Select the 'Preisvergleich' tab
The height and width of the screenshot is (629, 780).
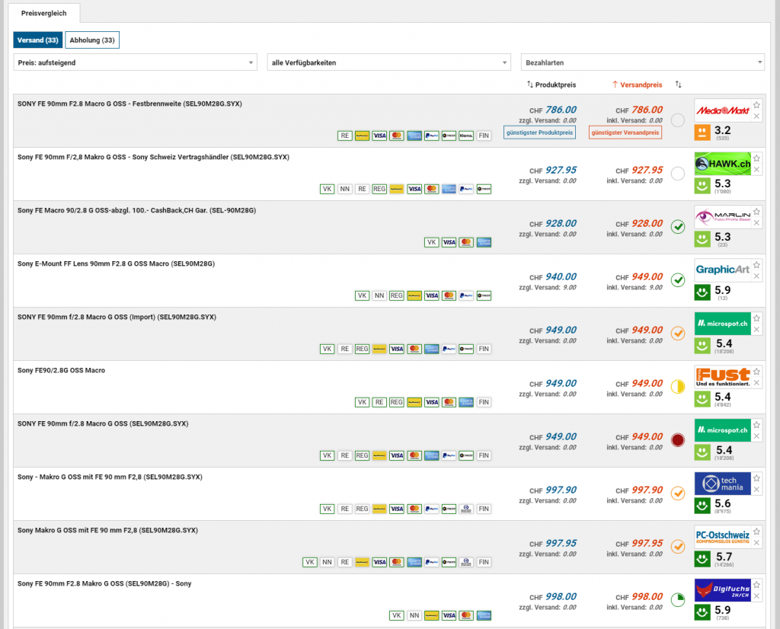click(43, 13)
